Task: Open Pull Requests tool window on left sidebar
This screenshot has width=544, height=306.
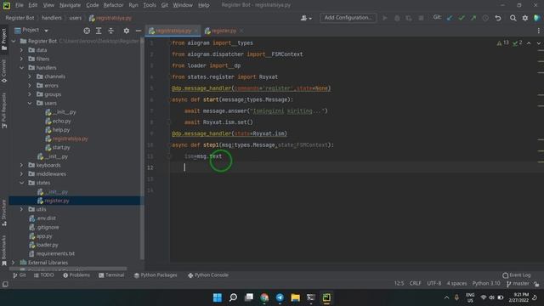Action: [x=3, y=110]
